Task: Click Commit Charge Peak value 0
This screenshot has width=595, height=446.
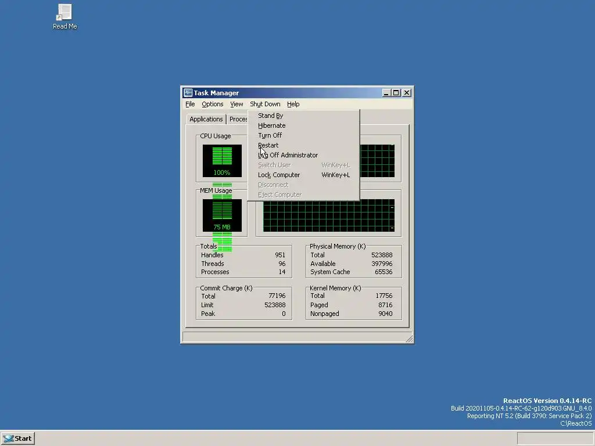Action: point(284,314)
